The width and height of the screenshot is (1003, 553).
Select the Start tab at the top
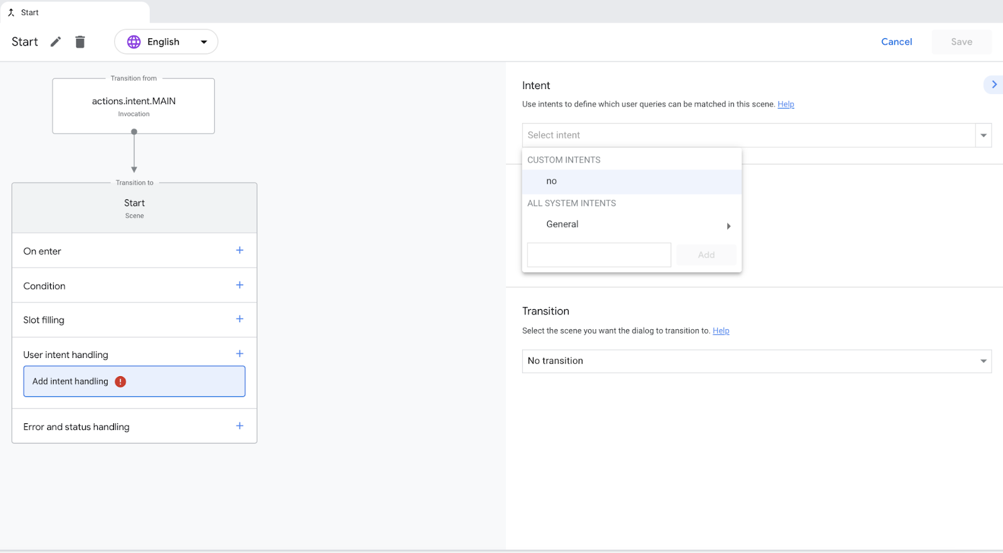click(29, 13)
